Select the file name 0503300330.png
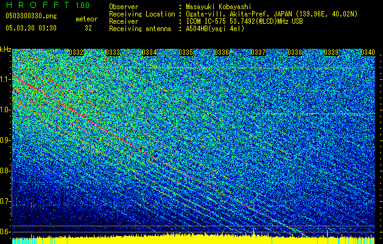 [x=31, y=16]
